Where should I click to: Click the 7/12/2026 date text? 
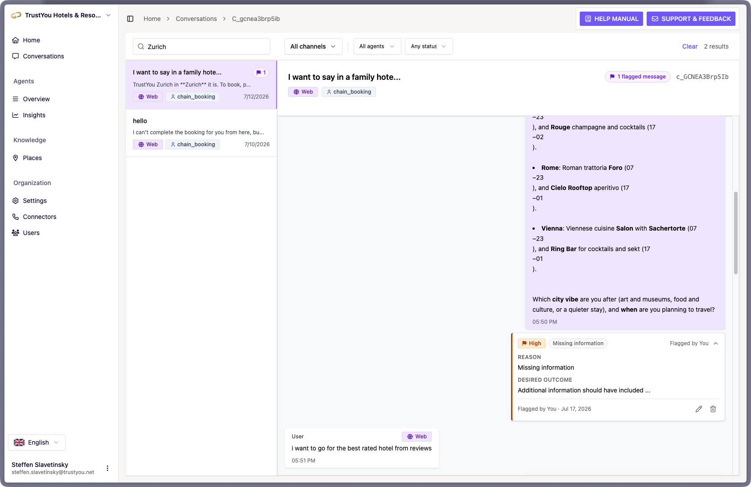pos(256,97)
